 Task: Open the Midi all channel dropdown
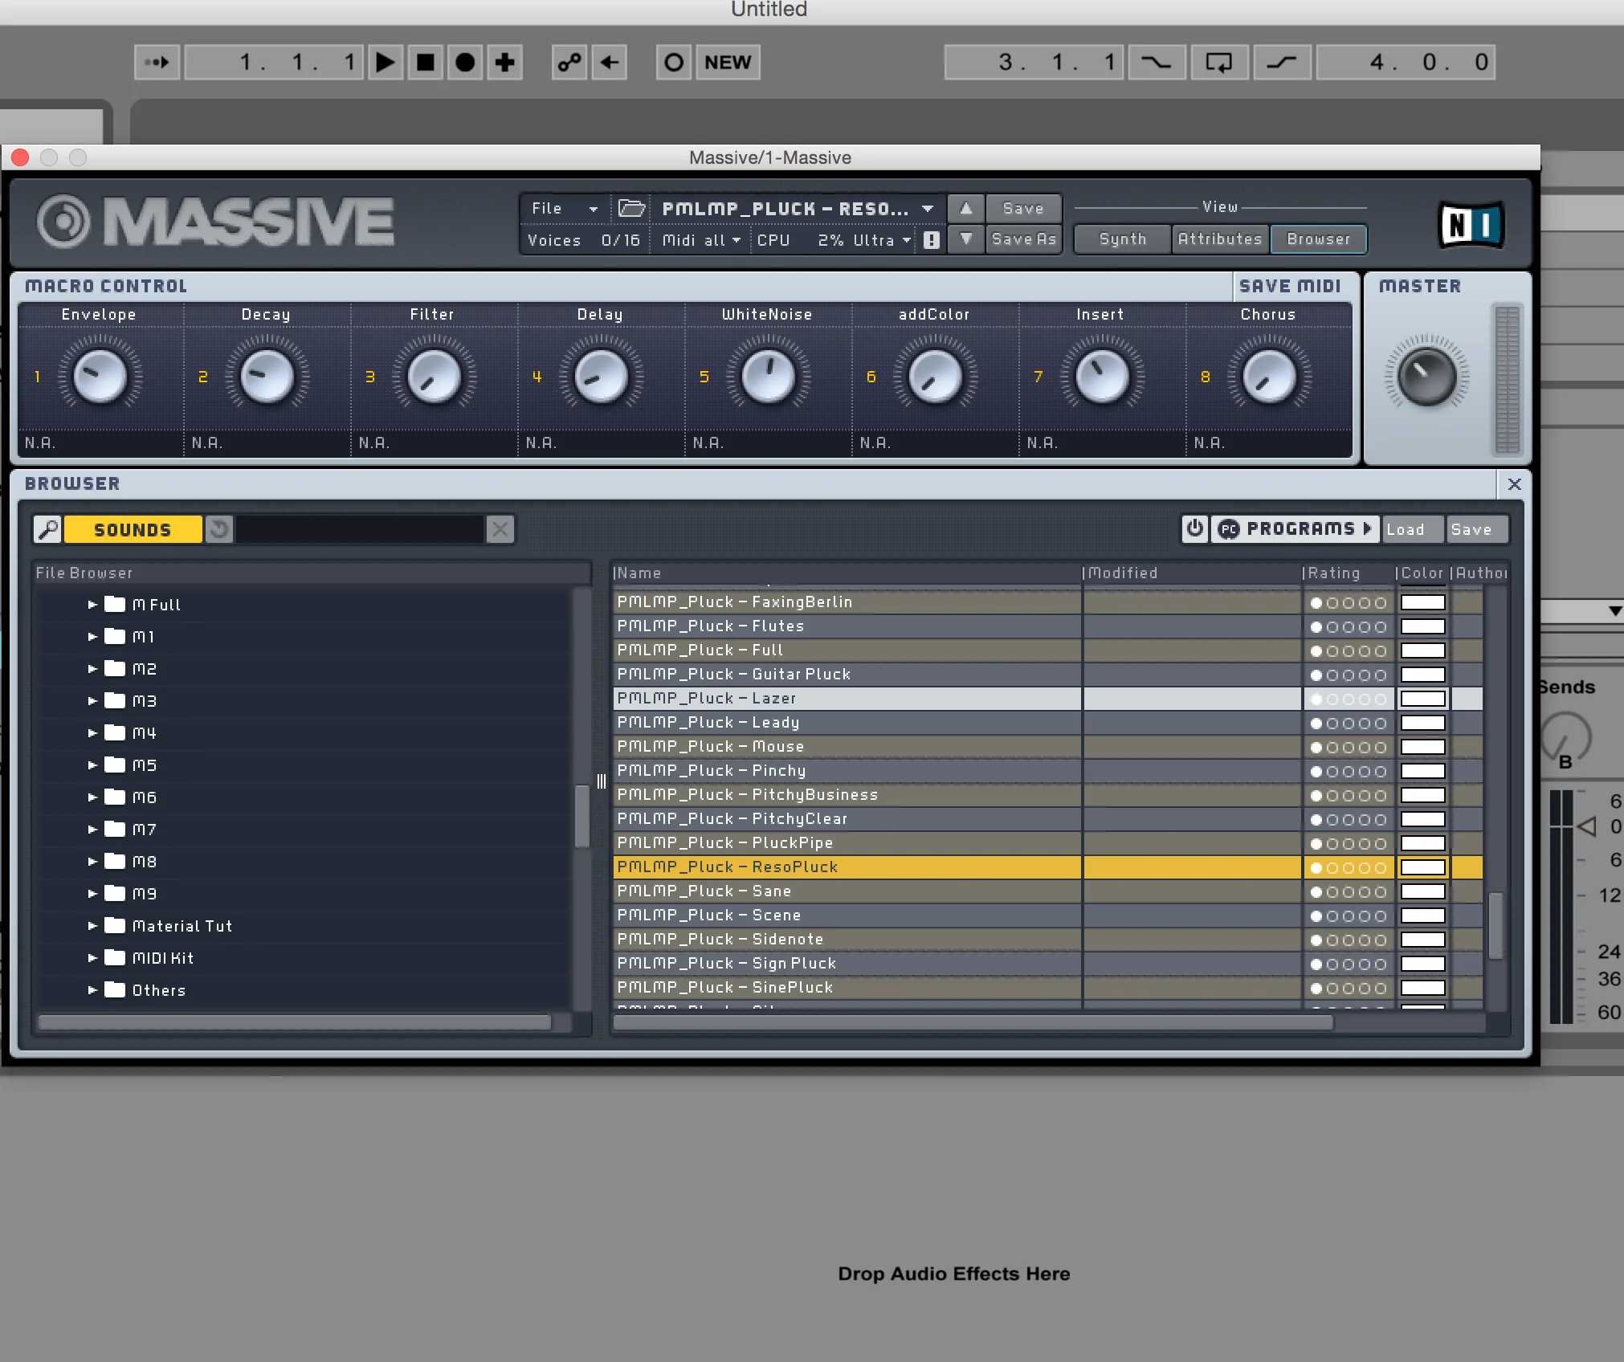point(700,240)
